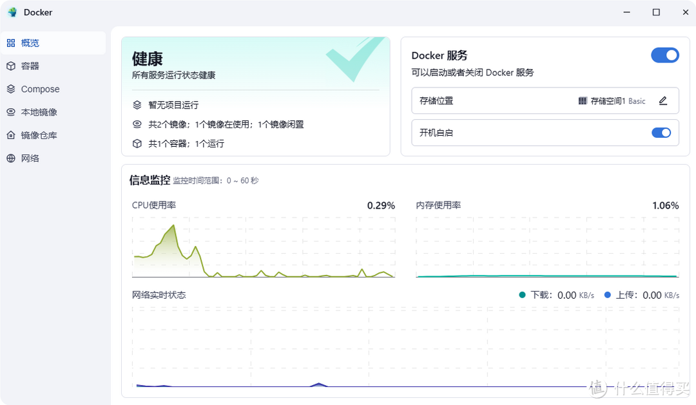The height and width of the screenshot is (405, 696).
Task: Click the cube icon beside 共1个容器
Action: [137, 144]
